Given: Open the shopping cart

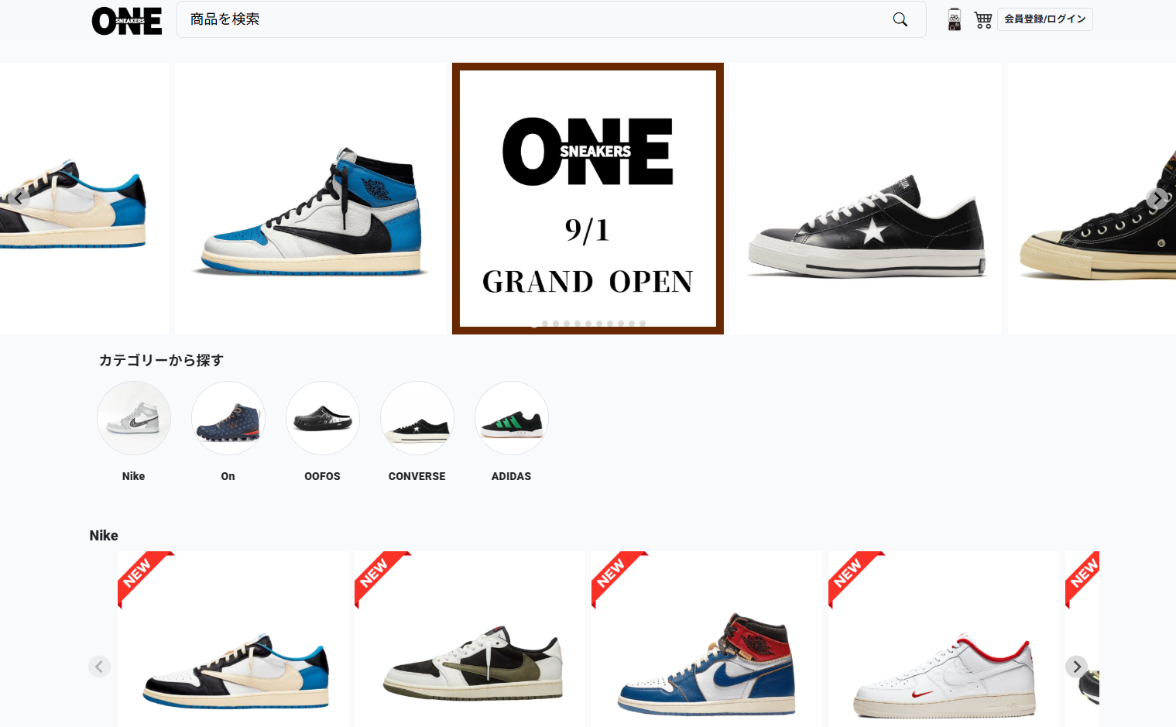Looking at the screenshot, I should pos(983,19).
